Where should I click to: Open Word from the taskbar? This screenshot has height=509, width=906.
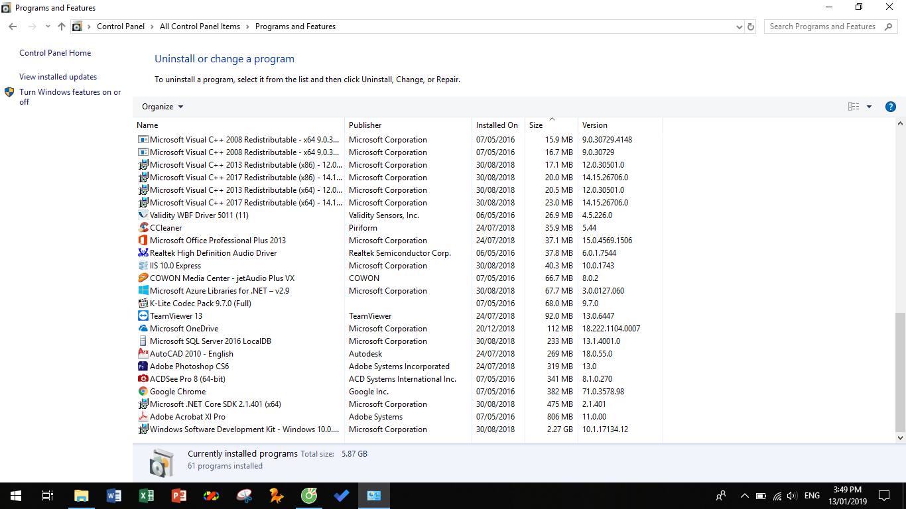pyautogui.click(x=114, y=496)
